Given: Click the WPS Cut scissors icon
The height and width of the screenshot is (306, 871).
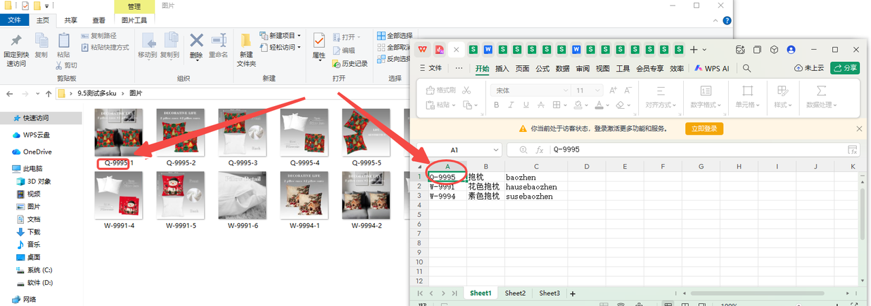Looking at the screenshot, I should point(466,90).
